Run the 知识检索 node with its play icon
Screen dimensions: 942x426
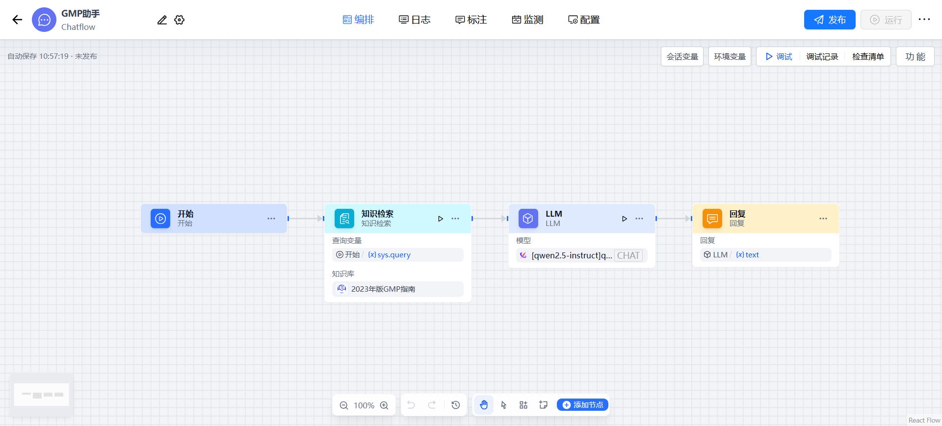(440, 219)
